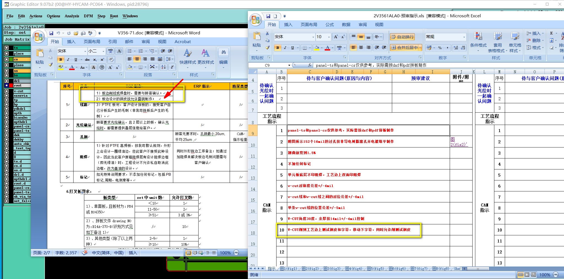Click the Excel Office button orb
The height and width of the screenshot is (279, 564).
pos(255,19)
